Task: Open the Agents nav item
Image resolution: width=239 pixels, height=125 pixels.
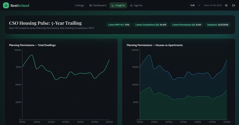Action: tap(136, 5)
